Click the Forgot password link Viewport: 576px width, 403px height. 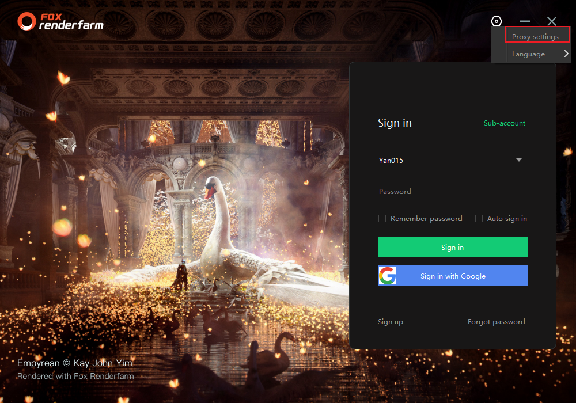coord(497,322)
